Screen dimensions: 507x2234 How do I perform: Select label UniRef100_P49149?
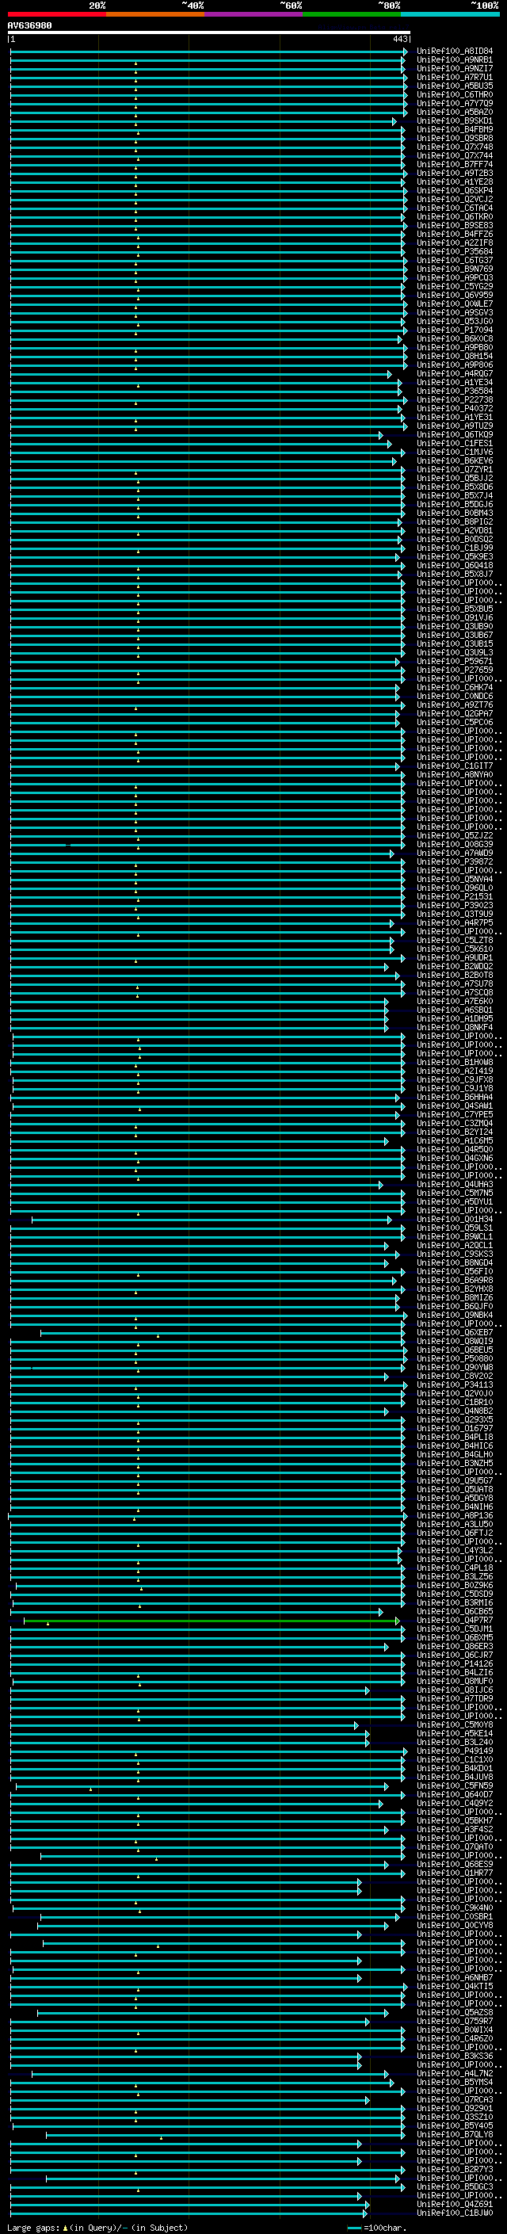click(x=455, y=1751)
